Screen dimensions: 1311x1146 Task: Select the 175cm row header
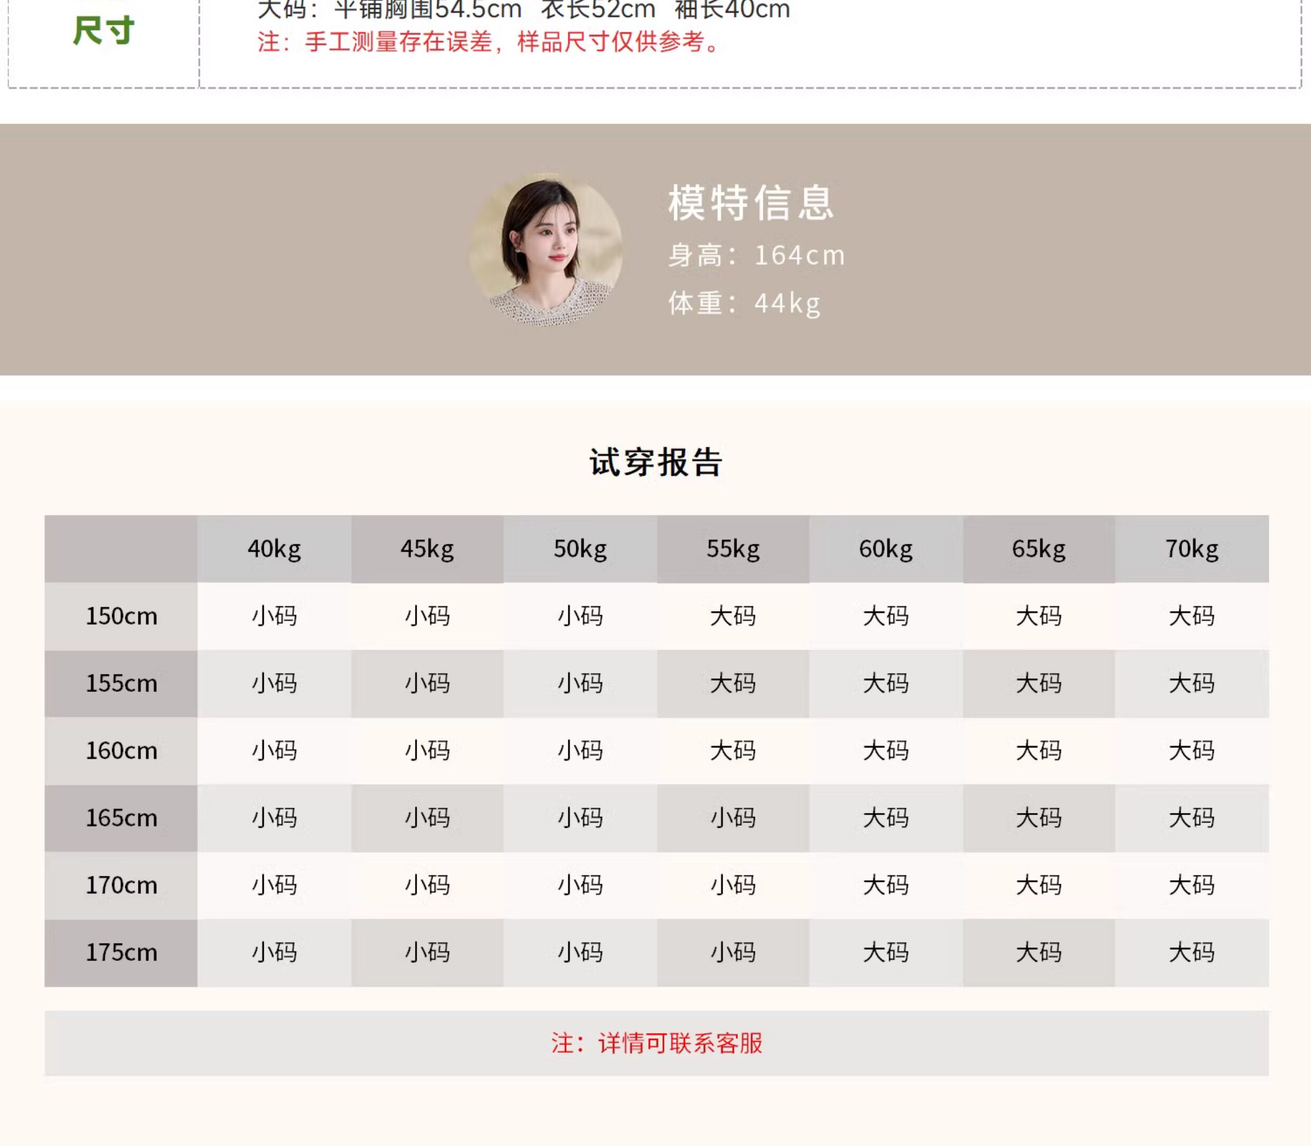[x=122, y=953]
